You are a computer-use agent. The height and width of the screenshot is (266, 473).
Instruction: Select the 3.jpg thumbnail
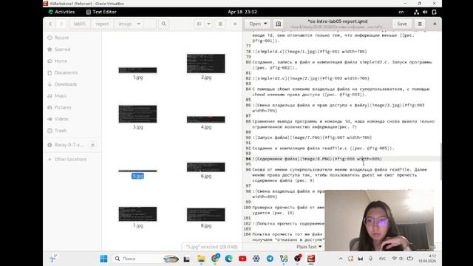point(137,114)
